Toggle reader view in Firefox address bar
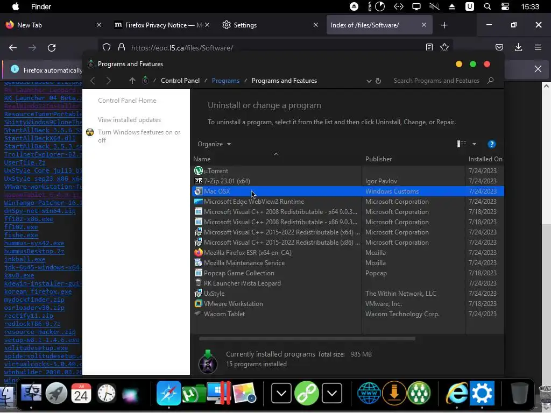Image resolution: width=551 pixels, height=413 pixels. 429,47
